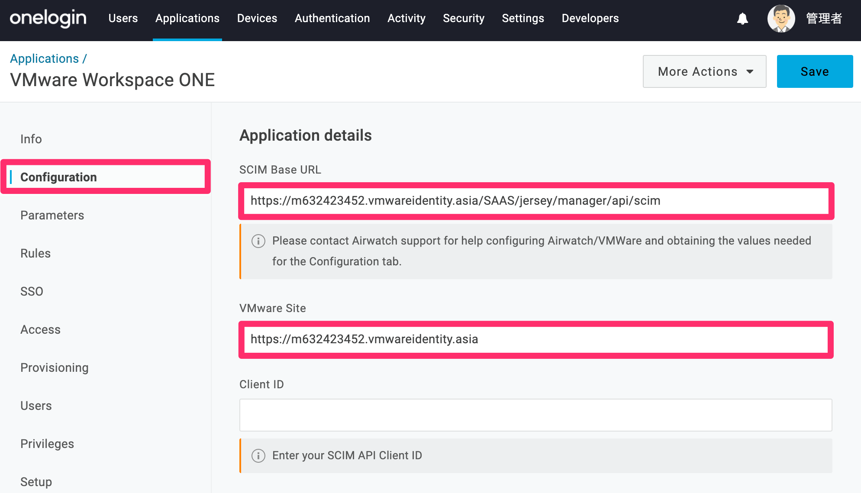Click the info icon beside SCIM API Client ID hint
The width and height of the screenshot is (861, 493).
[258, 456]
